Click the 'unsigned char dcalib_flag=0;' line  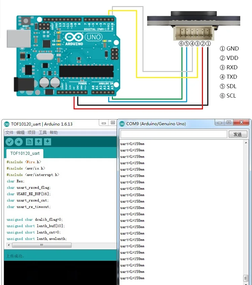[x=35, y=220]
